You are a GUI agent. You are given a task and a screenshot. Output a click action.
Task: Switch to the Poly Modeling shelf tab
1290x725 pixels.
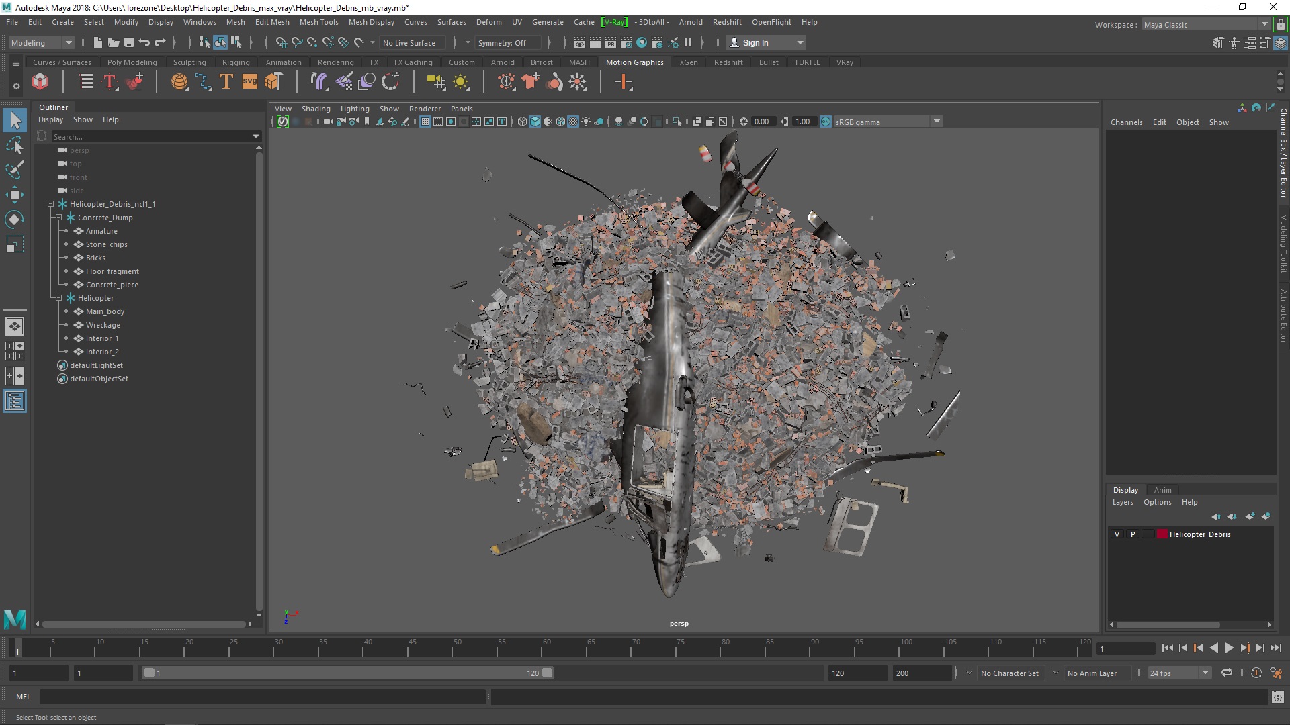[132, 62]
